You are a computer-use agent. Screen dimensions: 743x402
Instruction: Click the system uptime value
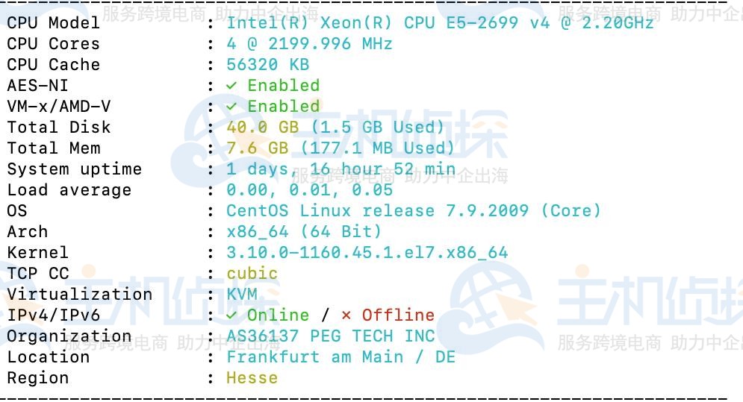coord(341,169)
